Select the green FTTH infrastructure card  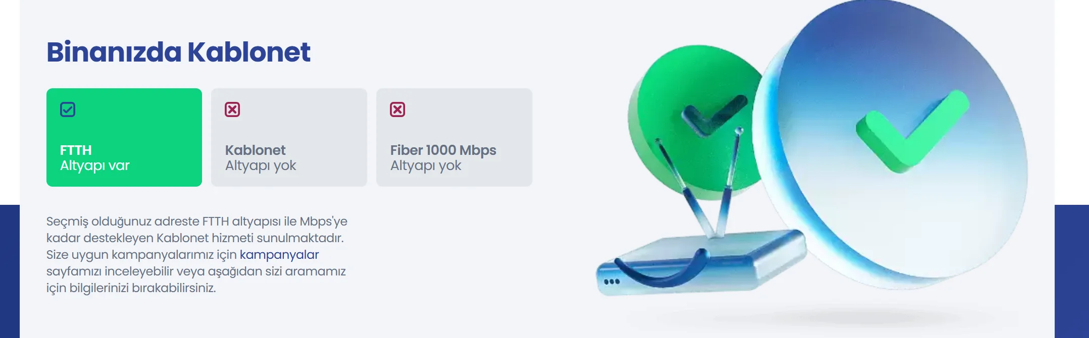[x=124, y=137]
